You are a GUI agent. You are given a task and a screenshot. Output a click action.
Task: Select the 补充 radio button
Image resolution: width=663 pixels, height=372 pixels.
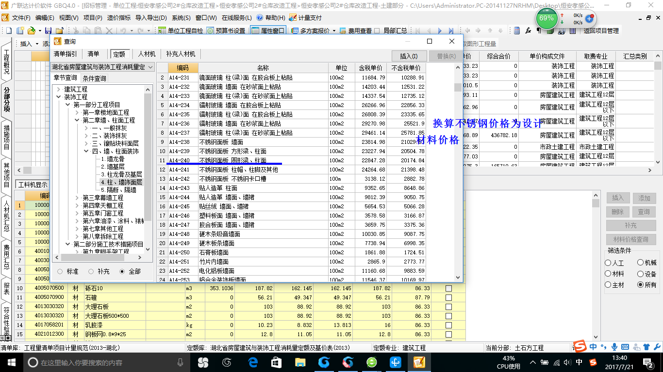click(x=91, y=272)
